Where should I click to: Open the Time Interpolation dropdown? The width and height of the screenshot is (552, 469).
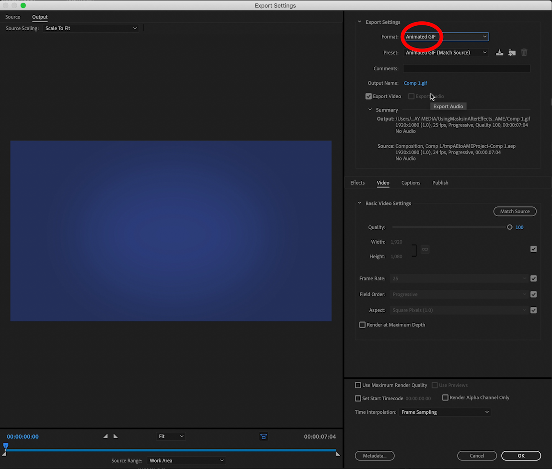click(445, 412)
